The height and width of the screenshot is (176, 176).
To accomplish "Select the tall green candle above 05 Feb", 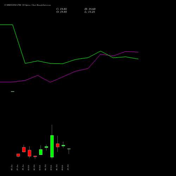I will pos(52,146).
